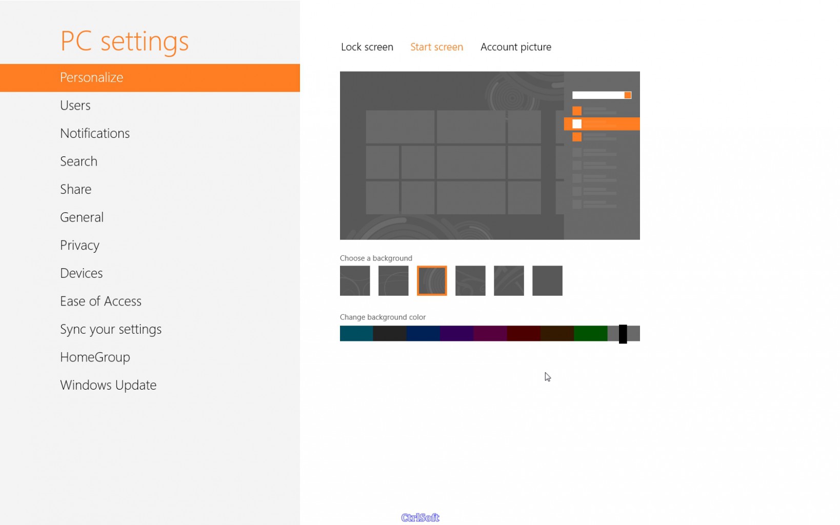The image size is (840, 525).
Task: Choose the fourth background pattern thumbnail
Action: point(470,280)
